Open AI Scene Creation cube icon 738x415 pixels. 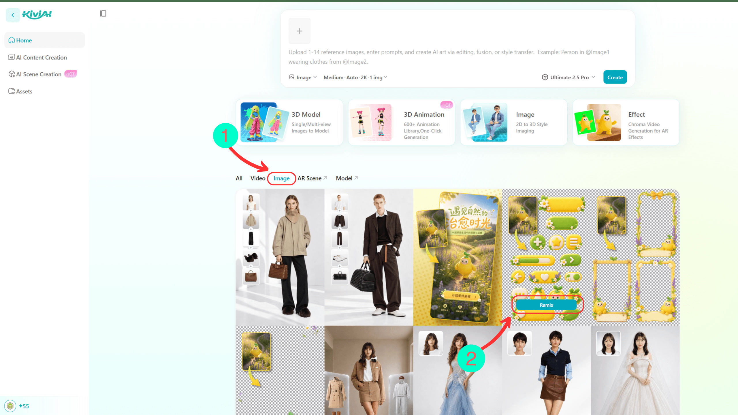pos(12,74)
